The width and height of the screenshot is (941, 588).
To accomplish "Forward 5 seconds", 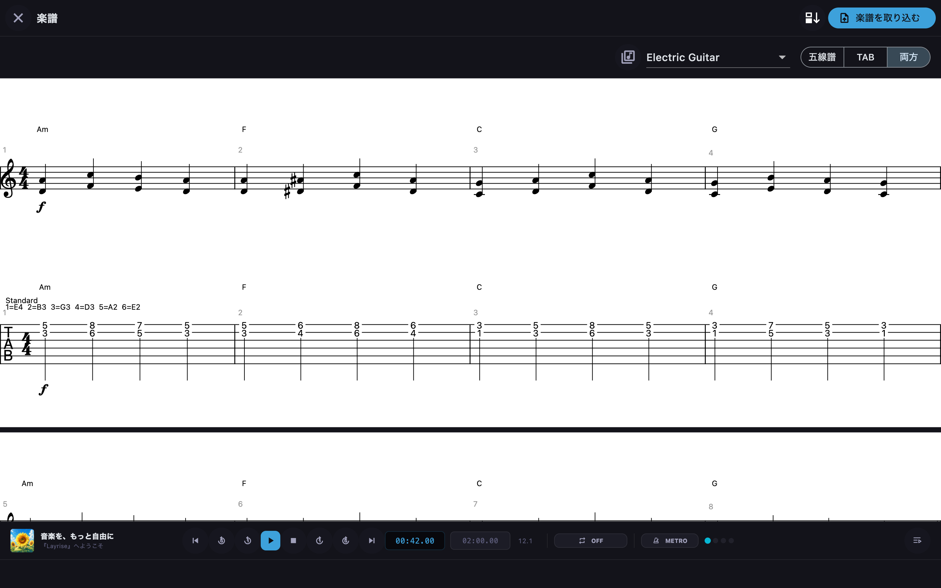I will click(x=346, y=541).
